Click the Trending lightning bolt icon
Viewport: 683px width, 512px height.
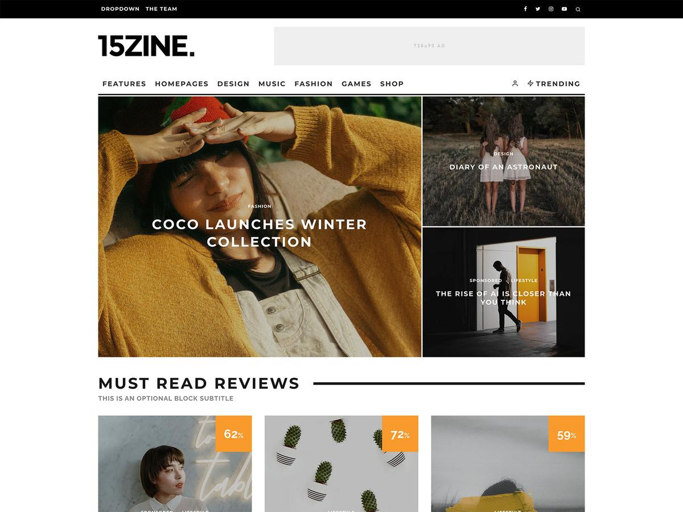point(530,84)
